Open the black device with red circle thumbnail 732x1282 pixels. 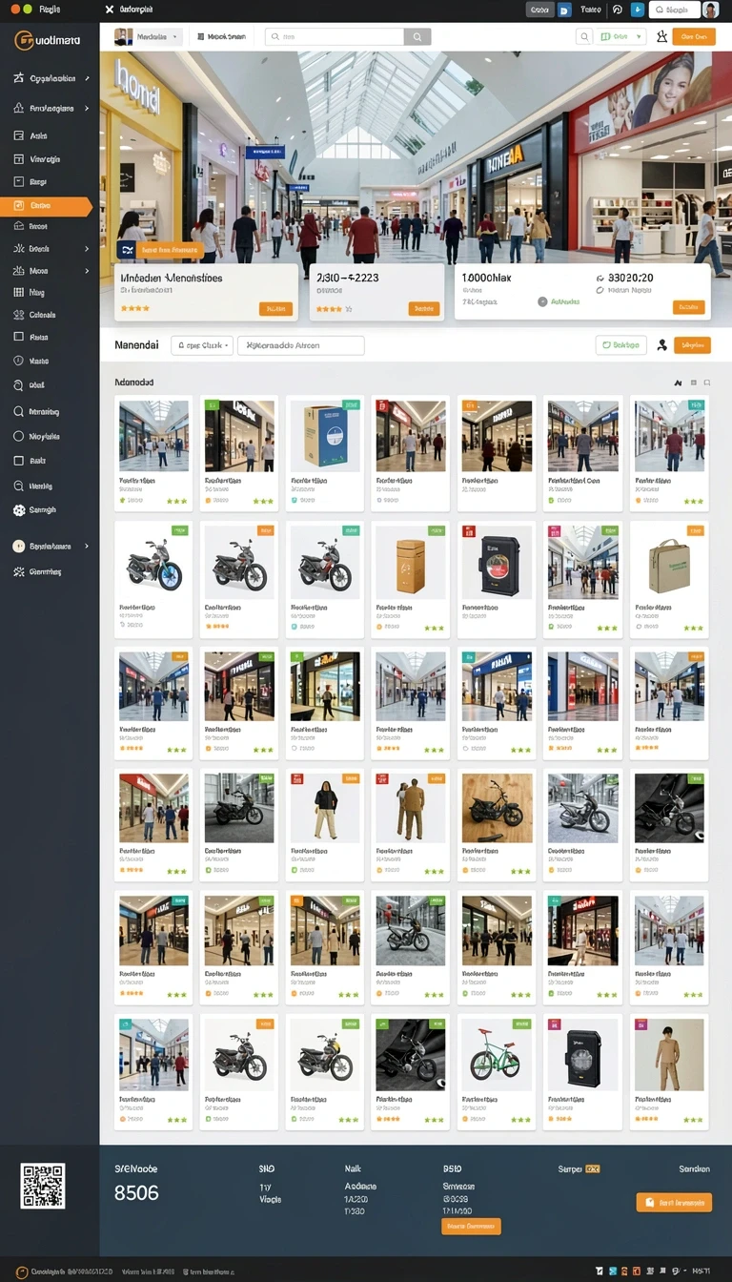pos(497,561)
